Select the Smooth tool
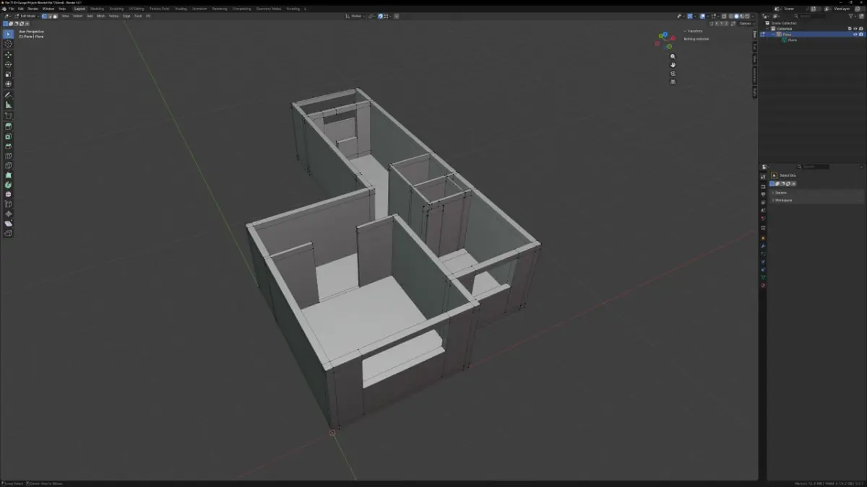This screenshot has width=867, height=487. (9, 194)
